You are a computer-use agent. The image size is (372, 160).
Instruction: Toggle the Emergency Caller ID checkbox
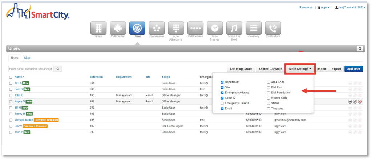[x=222, y=103]
